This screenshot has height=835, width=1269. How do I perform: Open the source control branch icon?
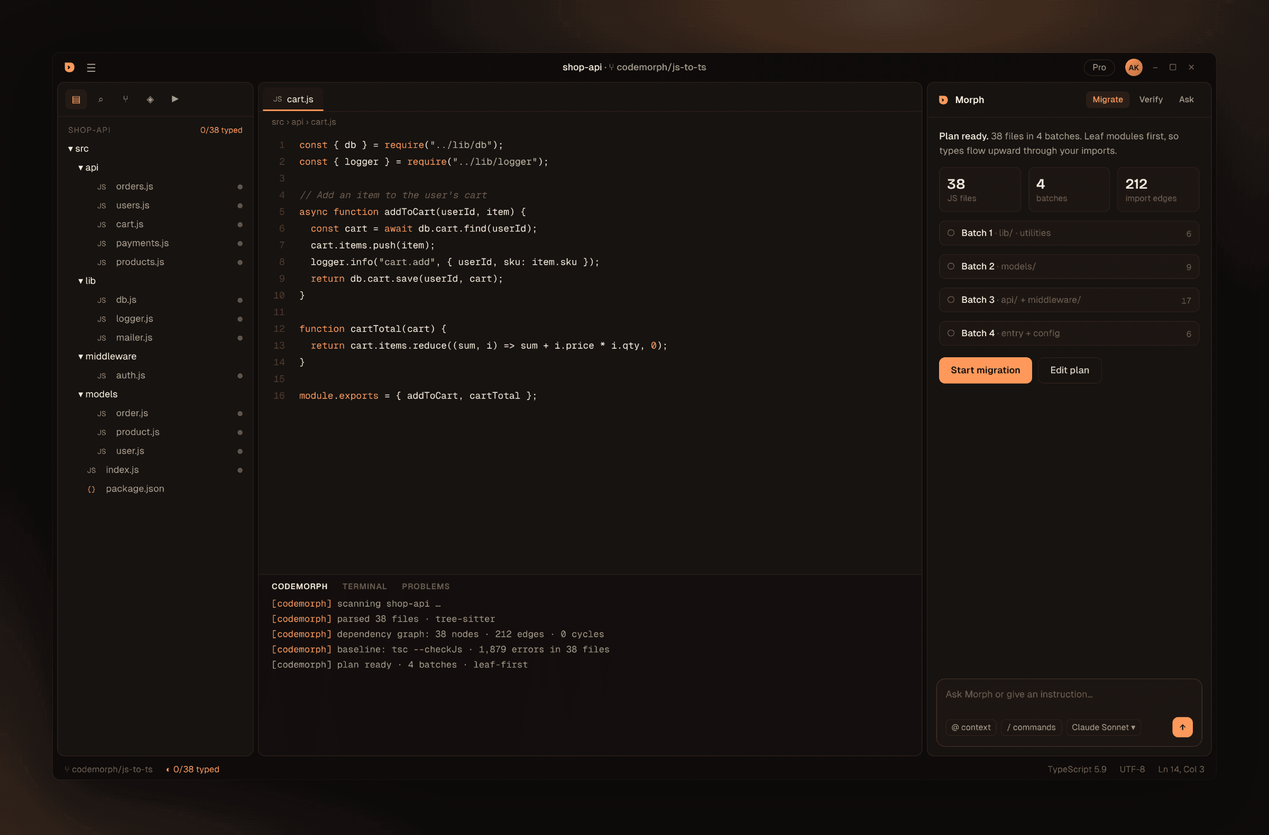pos(125,100)
